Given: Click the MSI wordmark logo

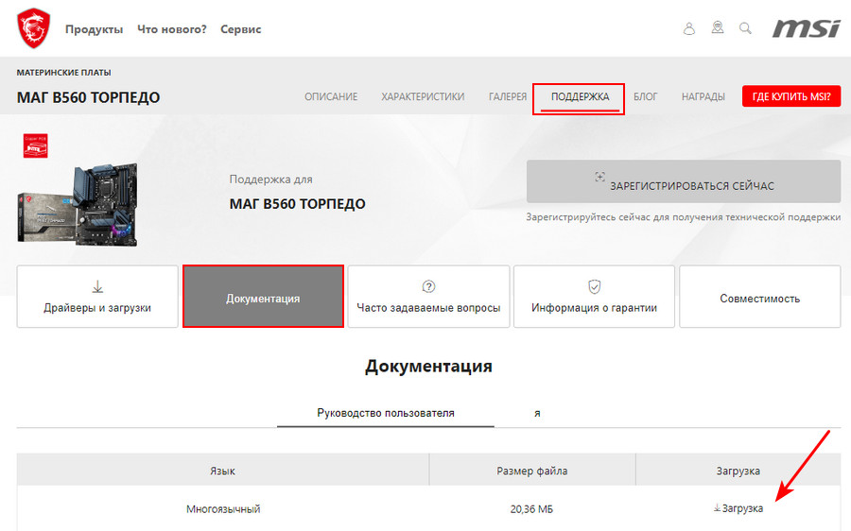Looking at the screenshot, I should pyautogui.click(x=807, y=28).
